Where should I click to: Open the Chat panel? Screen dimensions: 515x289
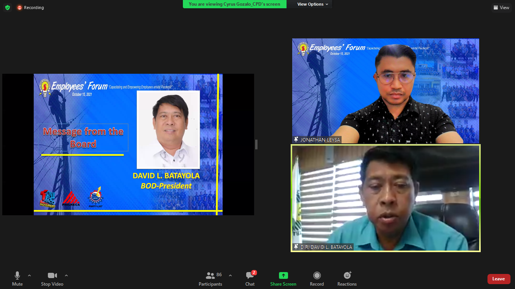pos(250,279)
